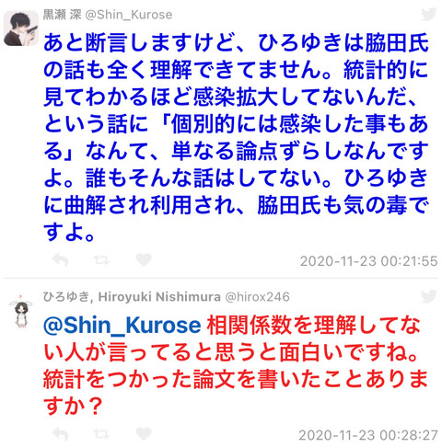This screenshot has width=442, height=447.
Task: Retweet the first tweet by Shin_Kurose
Action: [x=101, y=260]
